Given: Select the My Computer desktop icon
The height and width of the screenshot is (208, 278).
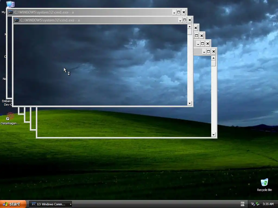Looking at the screenshot, I should 10,4.
